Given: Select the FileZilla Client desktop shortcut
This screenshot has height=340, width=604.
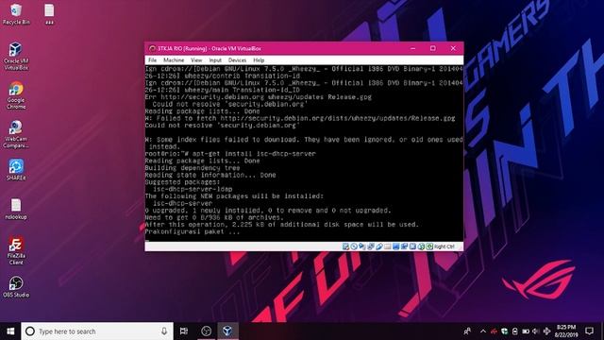Looking at the screenshot, I should (16, 251).
